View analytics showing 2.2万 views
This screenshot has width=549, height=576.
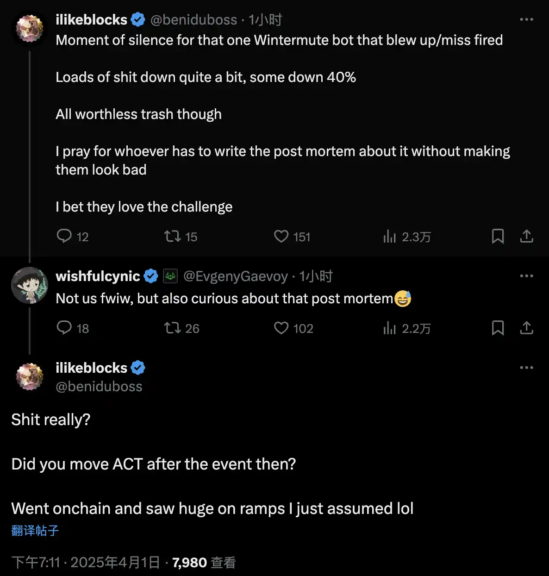(x=390, y=328)
